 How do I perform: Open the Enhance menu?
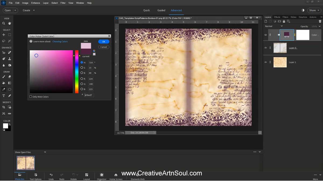(35, 3)
